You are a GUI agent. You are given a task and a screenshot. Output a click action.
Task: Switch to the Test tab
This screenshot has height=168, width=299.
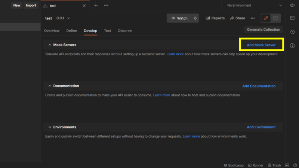point(107,31)
